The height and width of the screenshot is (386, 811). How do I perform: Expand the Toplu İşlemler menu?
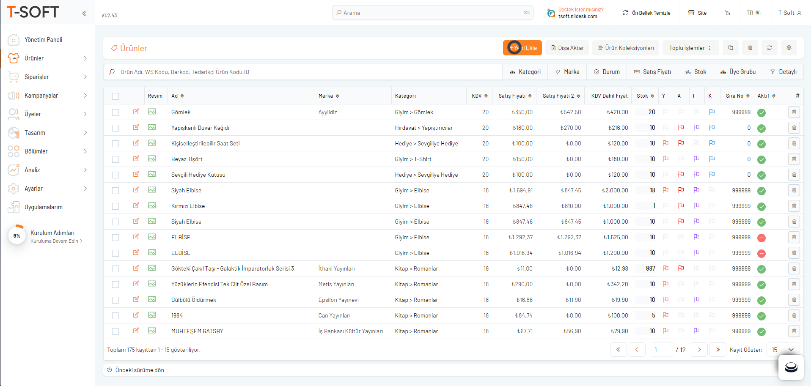coord(690,48)
